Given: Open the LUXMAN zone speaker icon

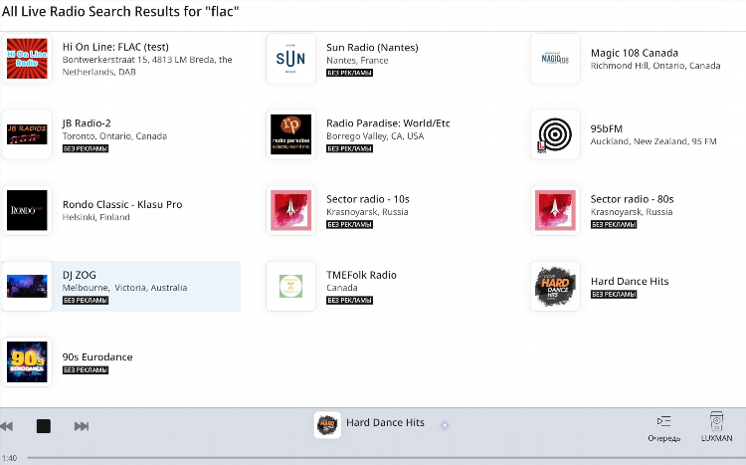Looking at the screenshot, I should (x=716, y=421).
